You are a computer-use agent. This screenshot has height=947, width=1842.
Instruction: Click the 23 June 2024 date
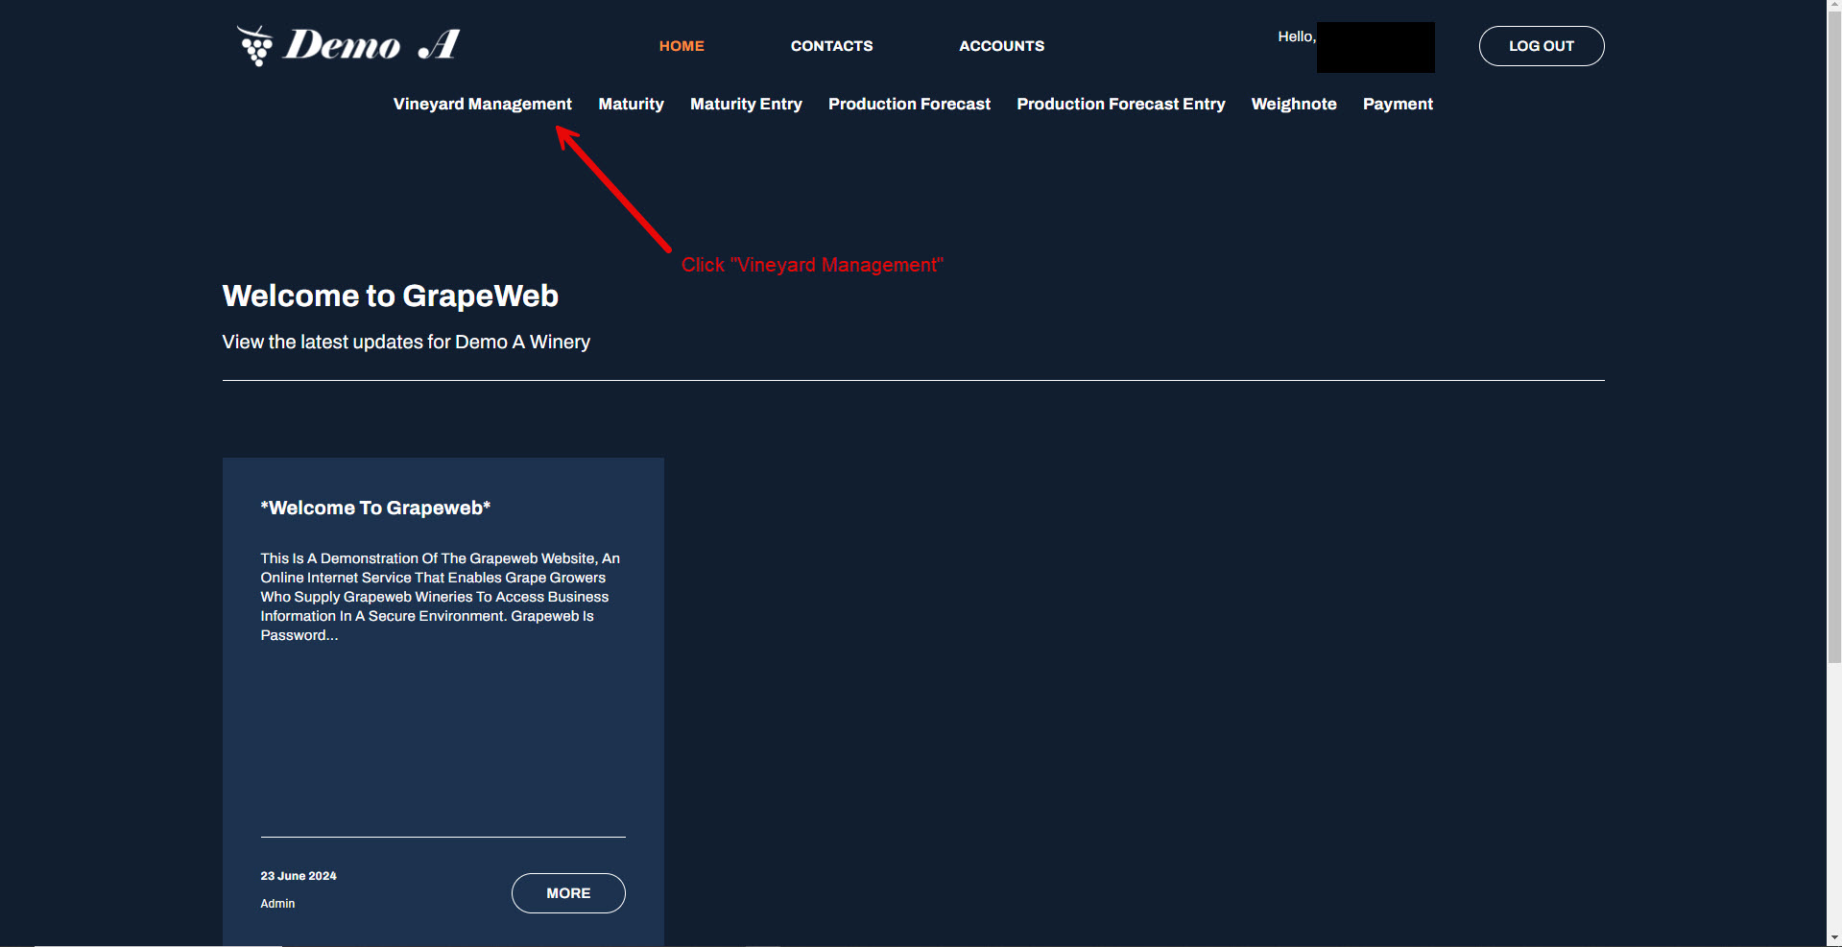298,875
